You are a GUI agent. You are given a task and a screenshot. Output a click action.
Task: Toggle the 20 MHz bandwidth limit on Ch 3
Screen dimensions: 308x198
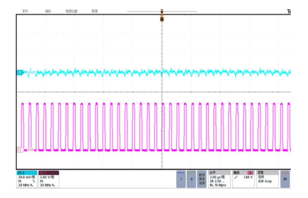[x=46, y=185]
